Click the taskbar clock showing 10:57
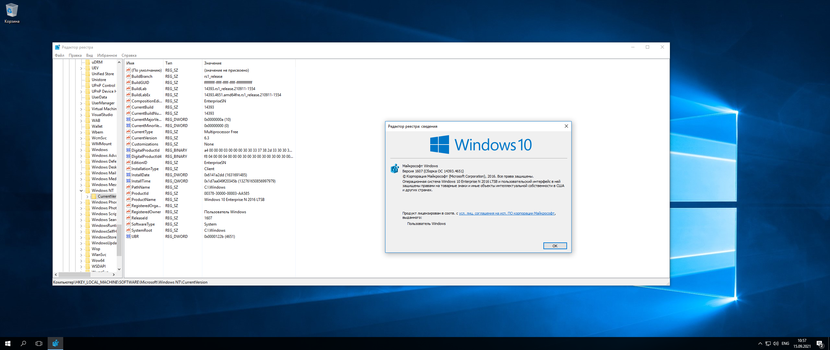This screenshot has height=350, width=830. click(802, 344)
